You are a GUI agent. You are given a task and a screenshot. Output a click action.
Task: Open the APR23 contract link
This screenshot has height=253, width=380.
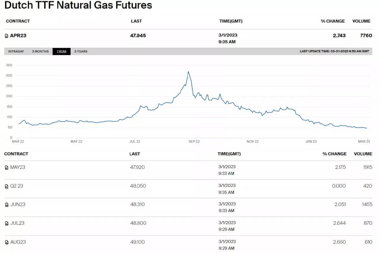[x=18, y=36]
